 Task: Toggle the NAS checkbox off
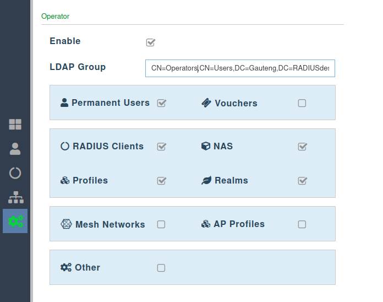(x=302, y=147)
